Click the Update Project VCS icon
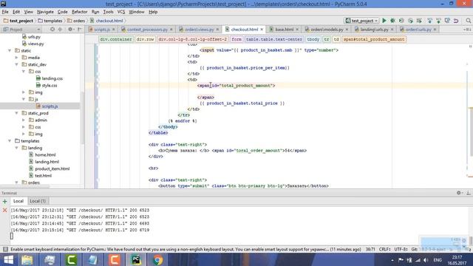 (430, 21)
